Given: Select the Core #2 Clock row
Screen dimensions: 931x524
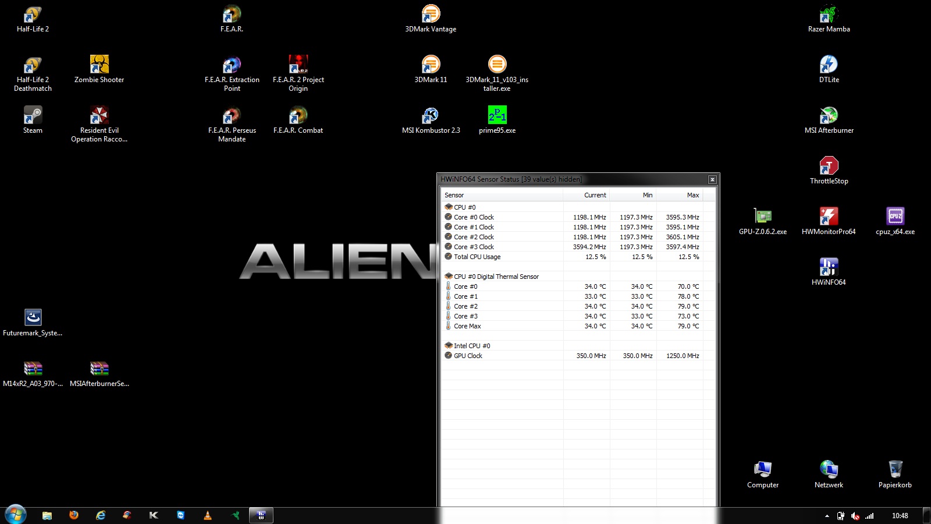Looking at the screenshot, I should (578, 237).
